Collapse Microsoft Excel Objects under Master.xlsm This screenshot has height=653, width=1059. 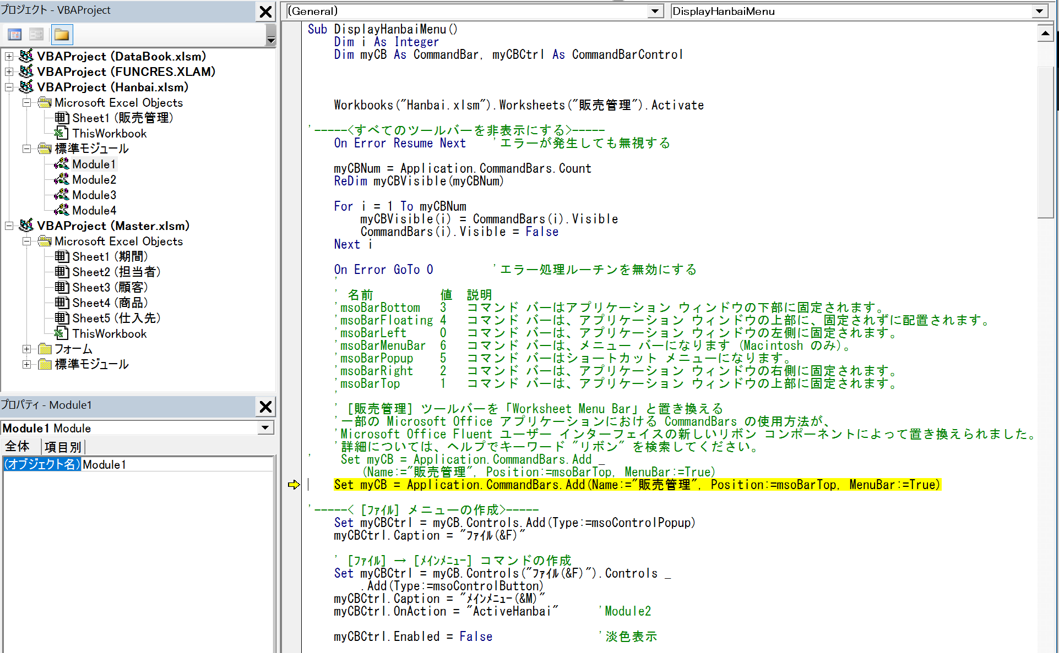tap(26, 241)
